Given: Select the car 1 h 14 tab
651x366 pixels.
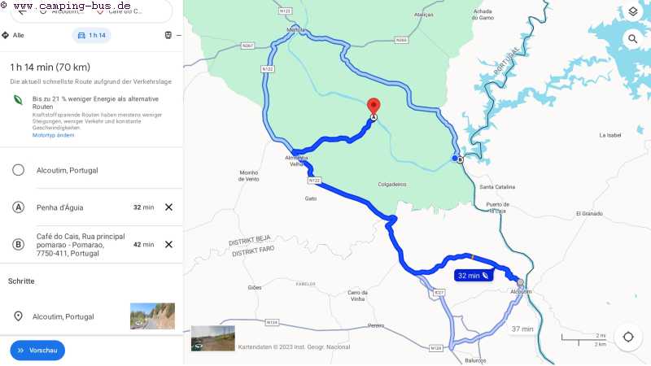Looking at the screenshot, I should tap(92, 35).
